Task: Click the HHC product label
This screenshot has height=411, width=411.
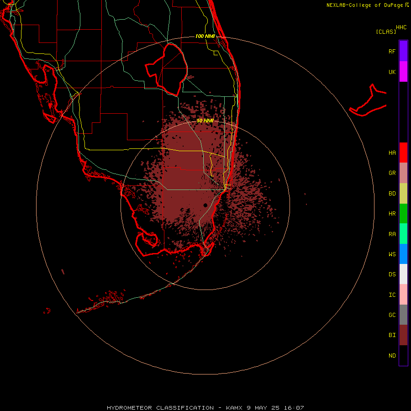Action: [401, 27]
